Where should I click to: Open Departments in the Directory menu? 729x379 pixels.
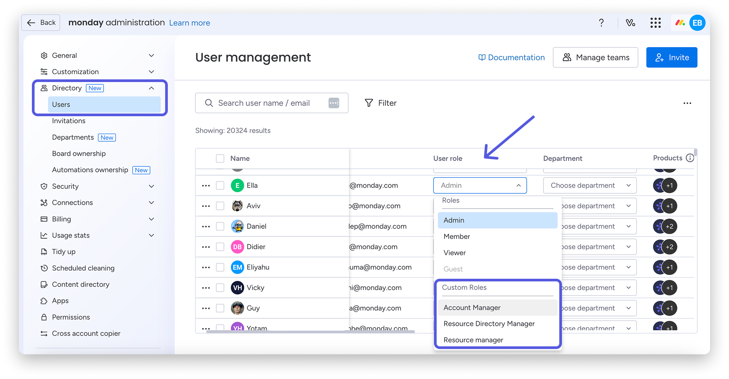click(x=73, y=137)
